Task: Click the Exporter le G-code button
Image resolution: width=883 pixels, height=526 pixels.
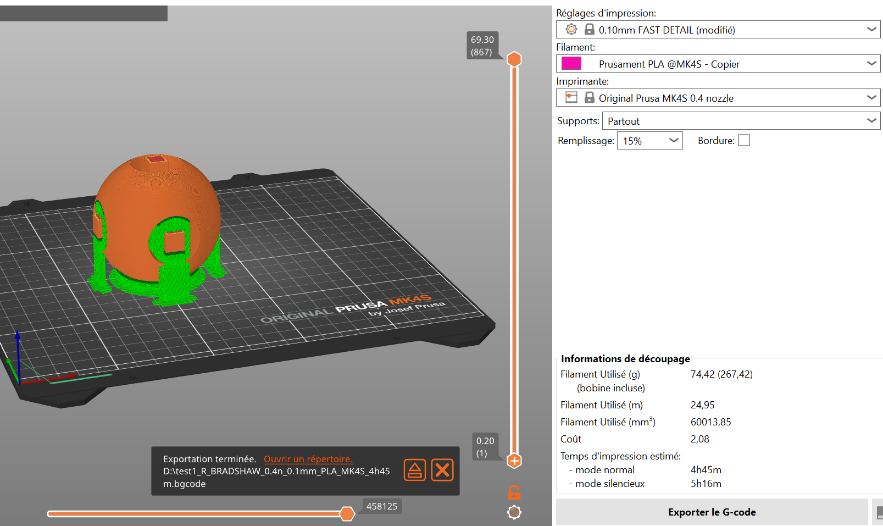Action: coord(712,512)
